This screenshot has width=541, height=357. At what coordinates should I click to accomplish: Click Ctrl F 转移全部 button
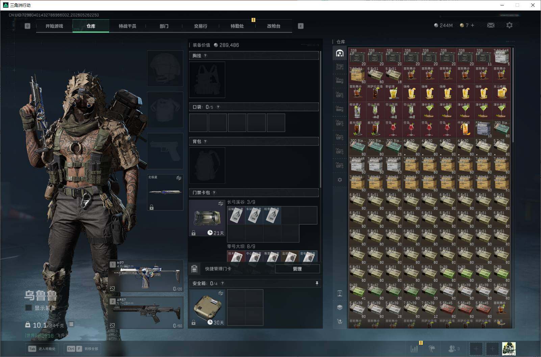pyautogui.click(x=83, y=349)
